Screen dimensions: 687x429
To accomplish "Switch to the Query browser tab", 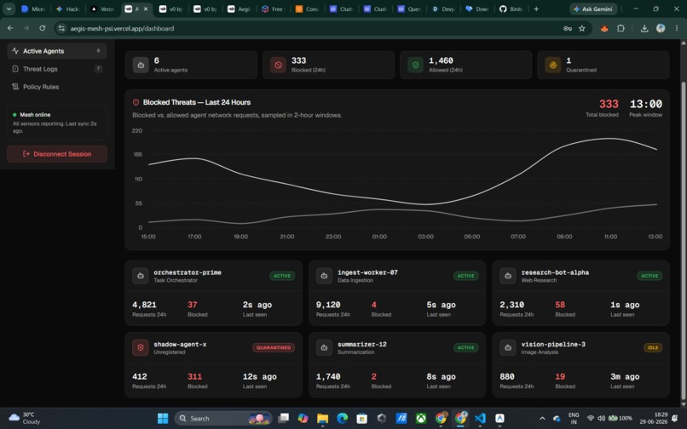I will (409, 9).
